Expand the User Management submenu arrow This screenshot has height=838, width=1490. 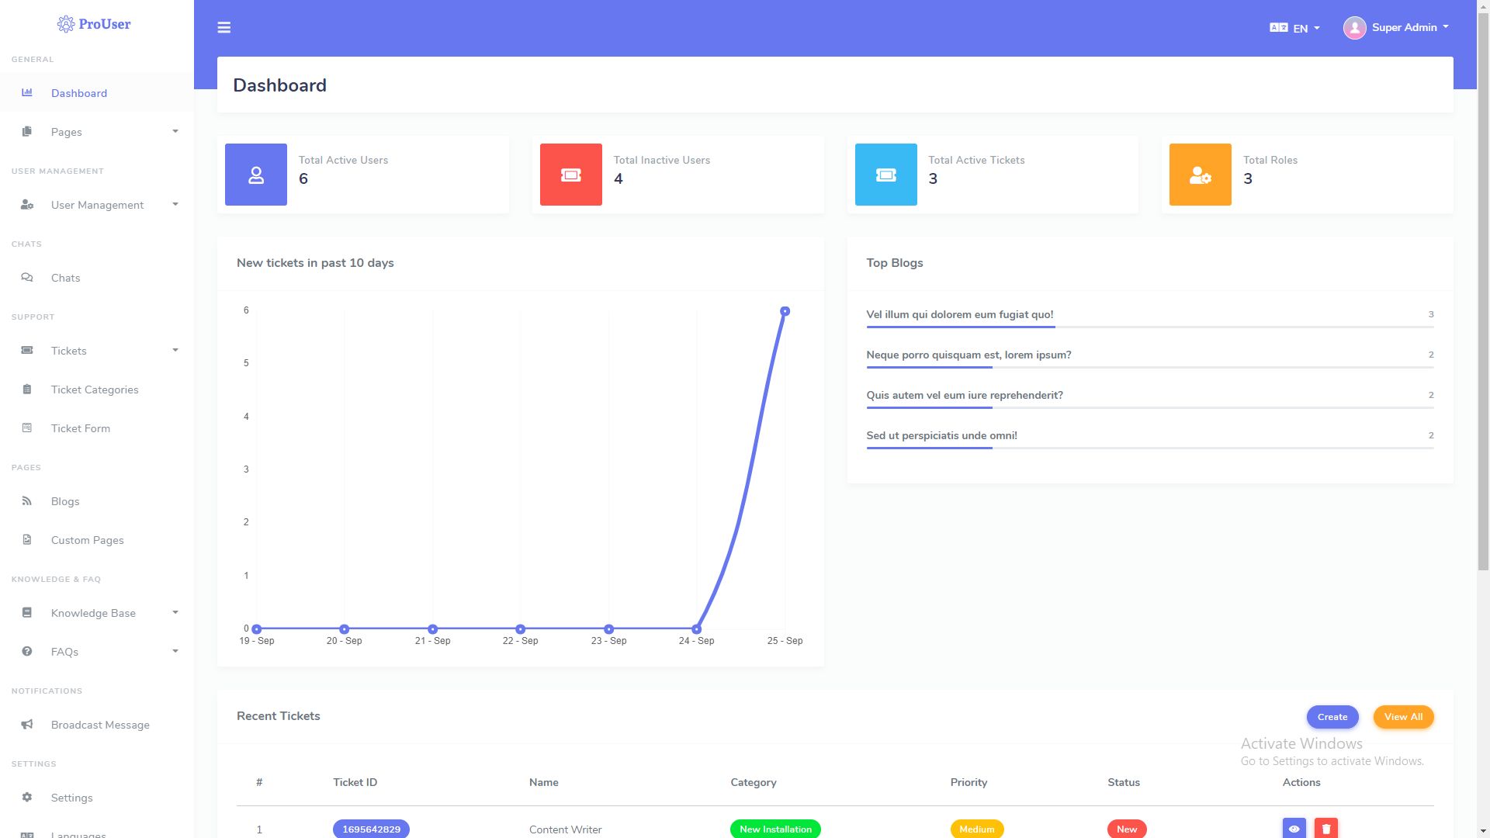click(175, 204)
